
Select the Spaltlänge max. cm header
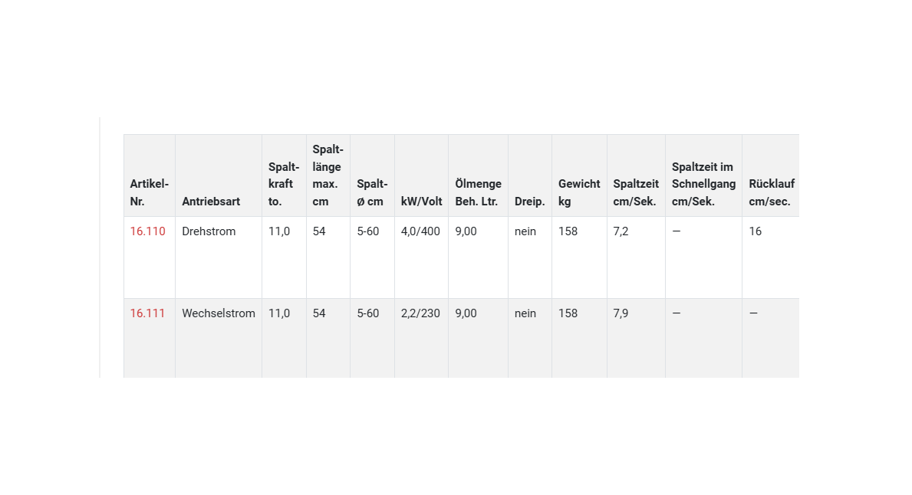coord(328,175)
